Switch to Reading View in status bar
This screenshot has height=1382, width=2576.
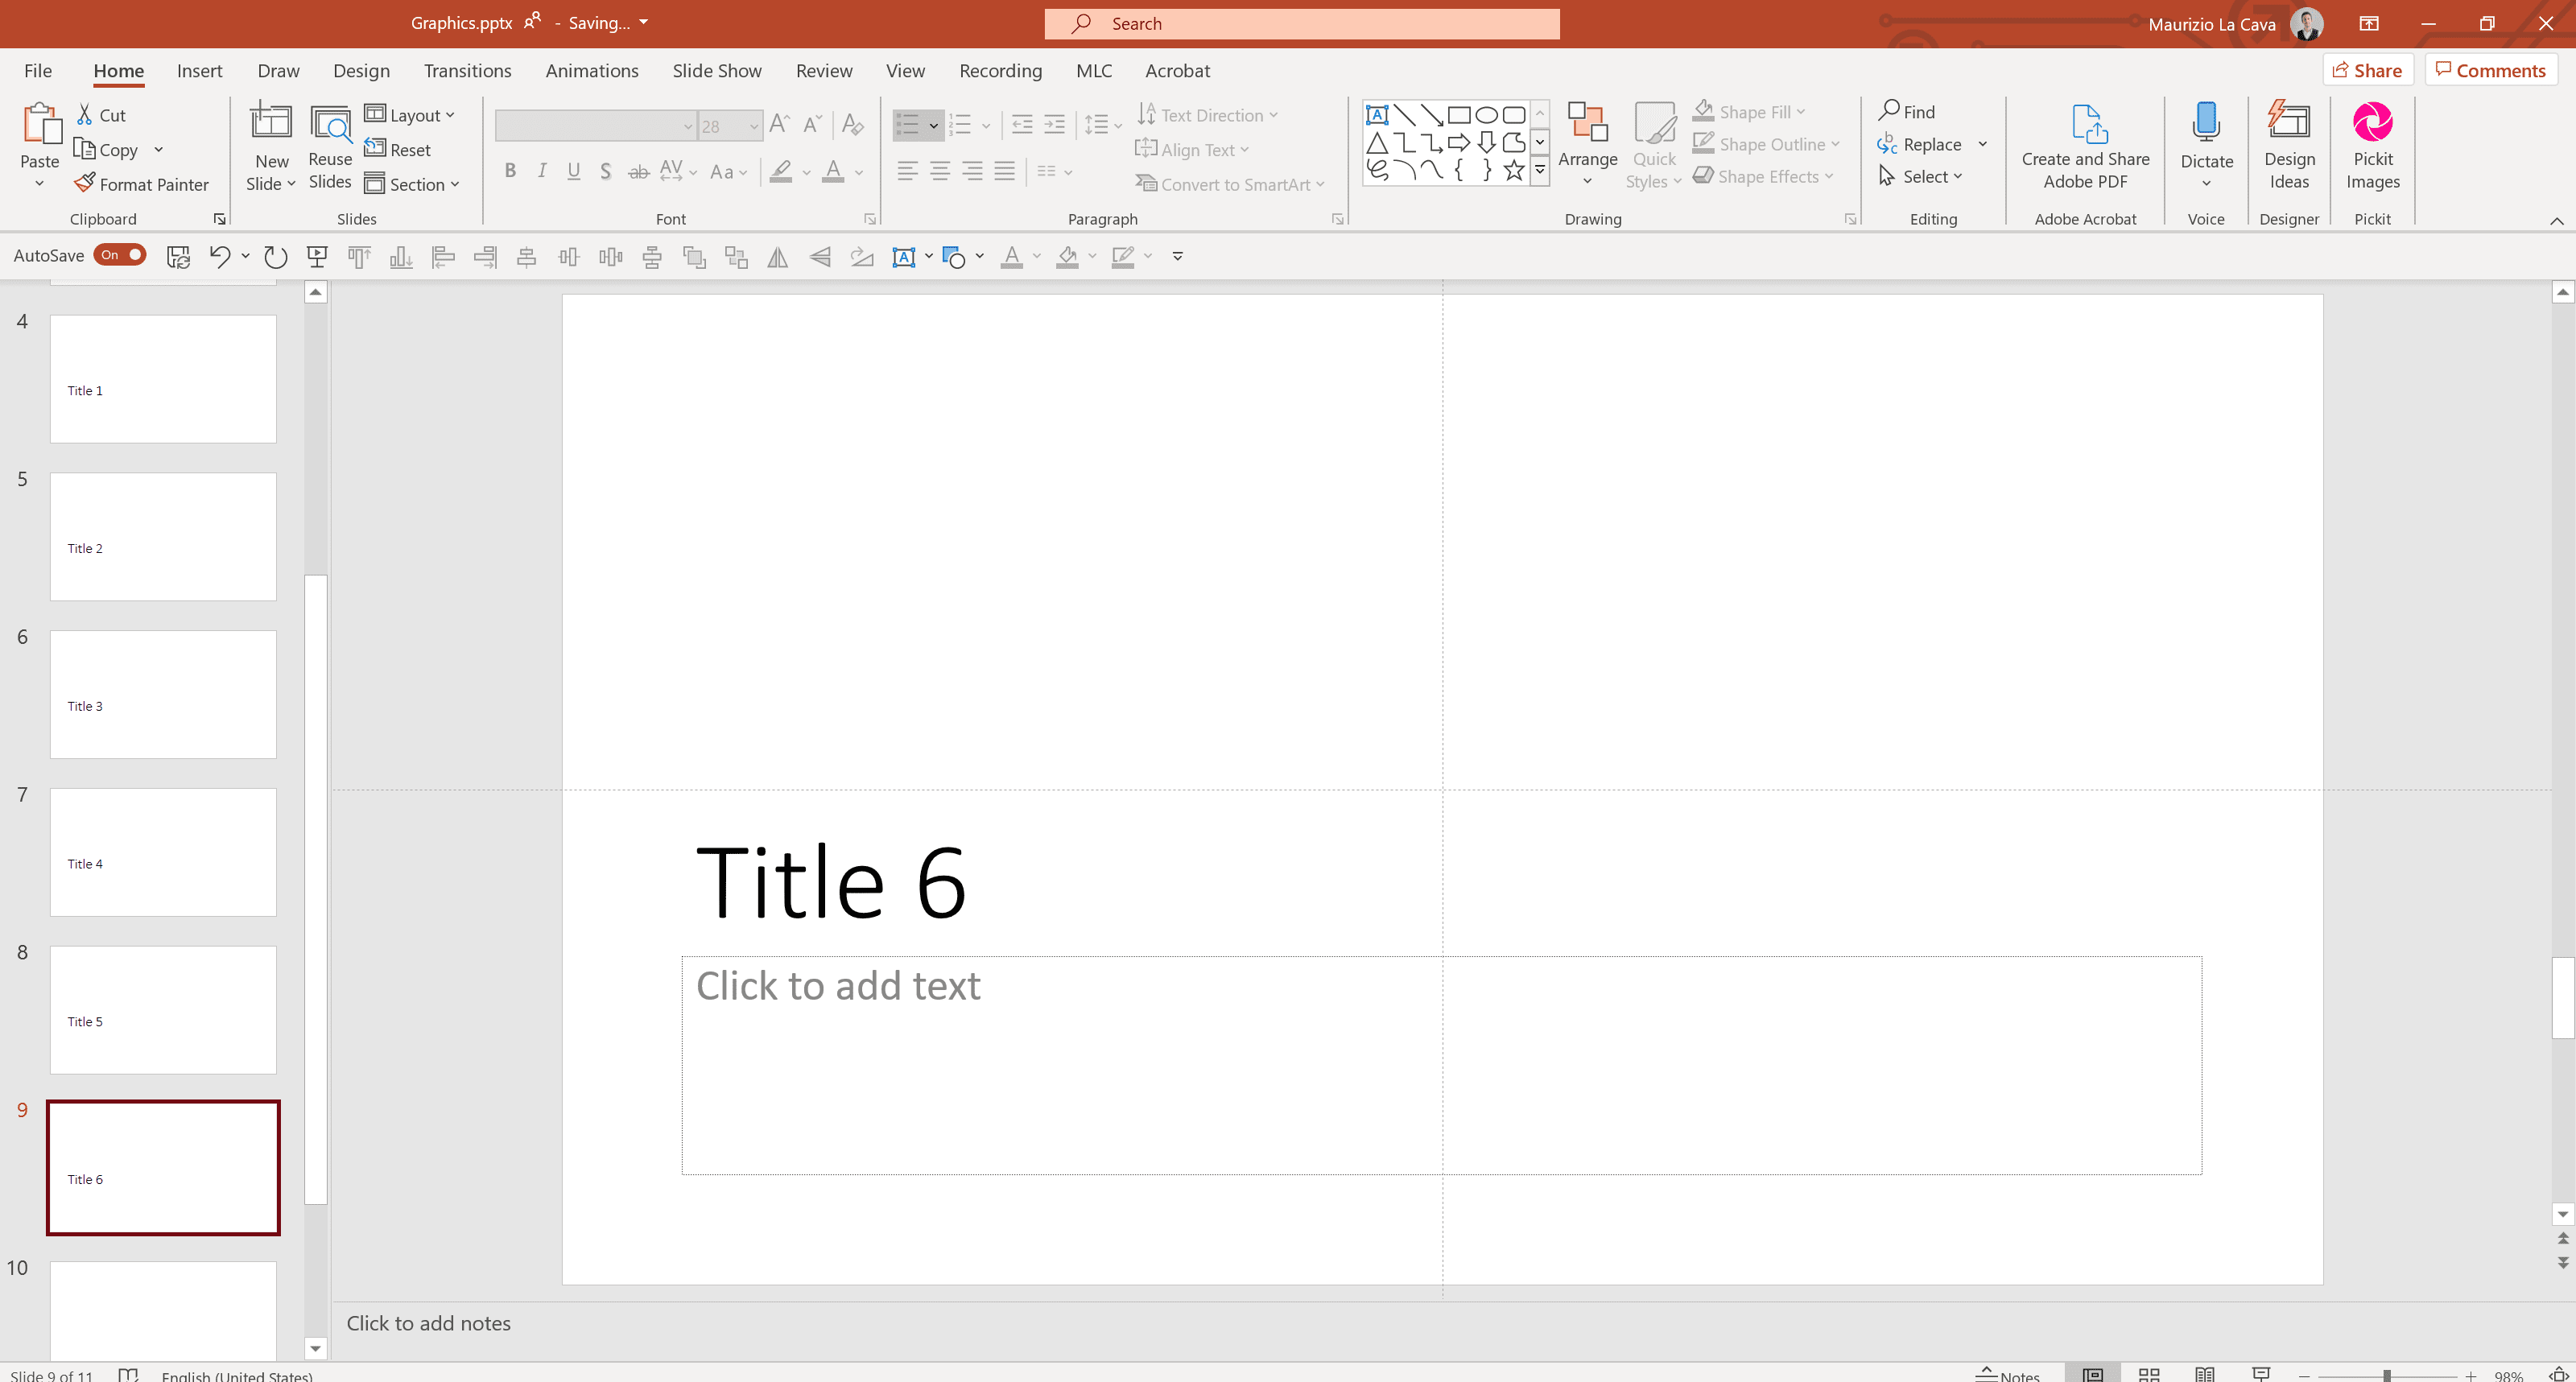tap(2205, 1375)
